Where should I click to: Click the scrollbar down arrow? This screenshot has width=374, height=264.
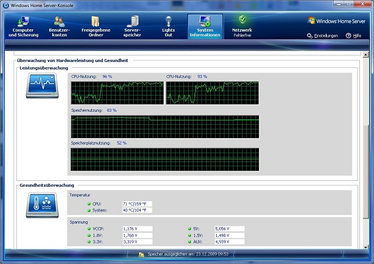point(366,247)
